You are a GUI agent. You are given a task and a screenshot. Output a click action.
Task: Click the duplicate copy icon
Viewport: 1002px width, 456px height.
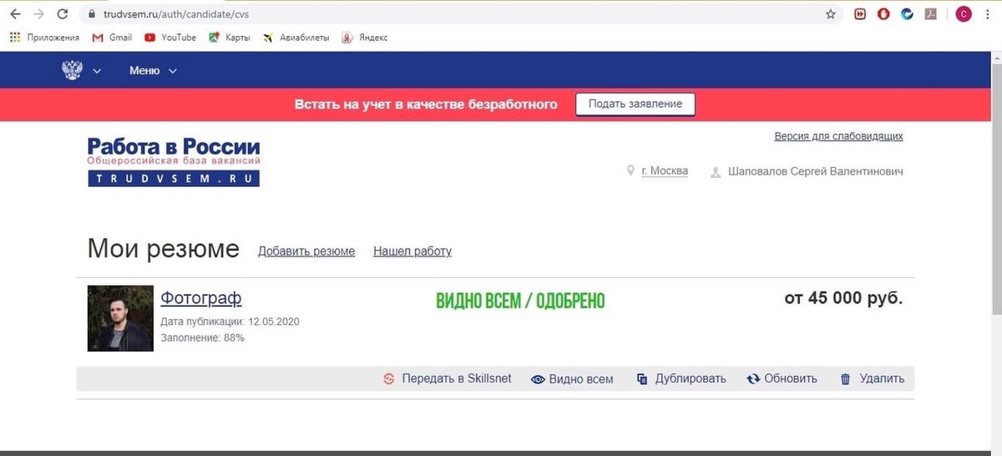(642, 379)
